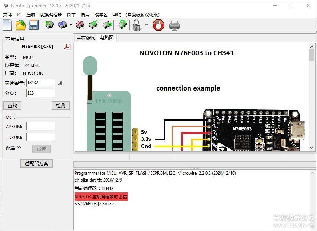Click the printer icon
This screenshot has width=317, height=231.
[174, 25]
